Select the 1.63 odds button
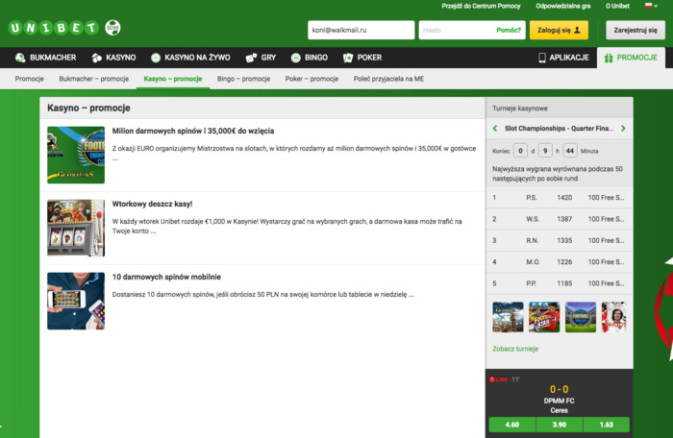 (607, 425)
